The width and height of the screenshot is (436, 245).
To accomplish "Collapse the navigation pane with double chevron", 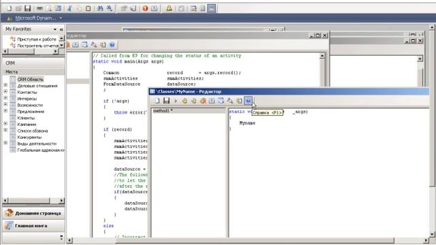I will pyautogui.click(x=61, y=29).
